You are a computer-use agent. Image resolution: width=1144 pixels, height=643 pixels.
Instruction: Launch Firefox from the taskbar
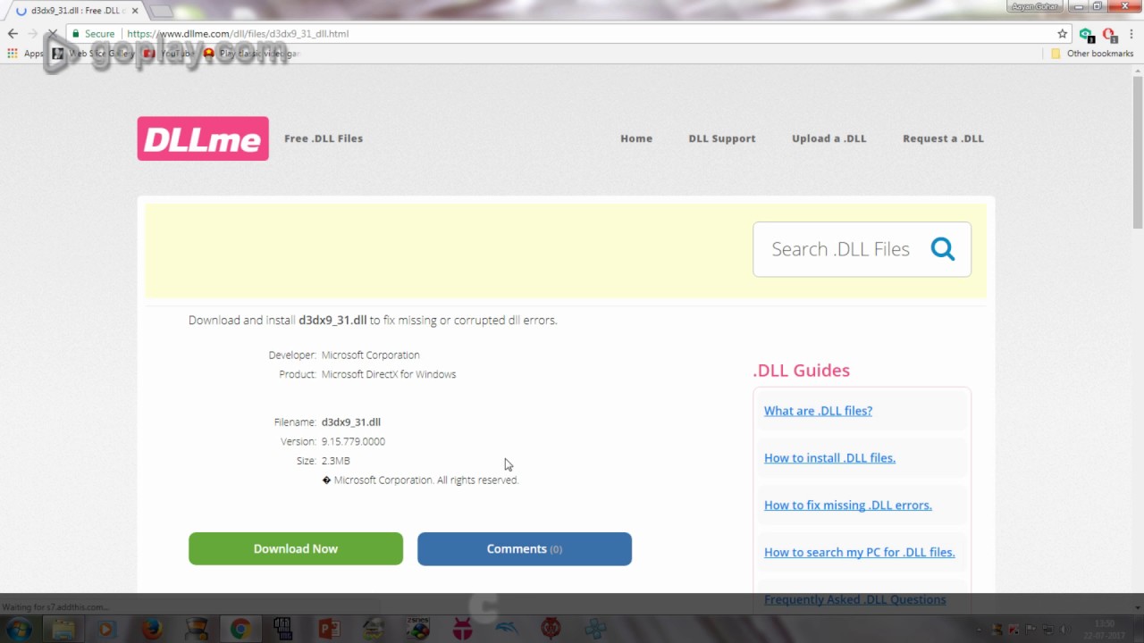pyautogui.click(x=151, y=630)
